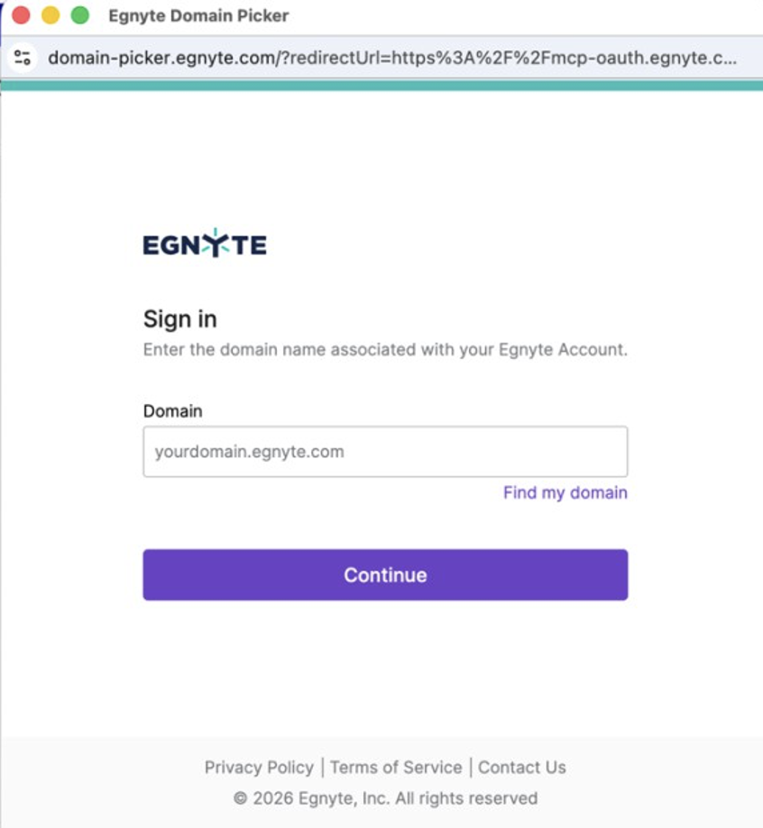Screen dimensions: 763x828
Task: Open the Terms of Service link
Action: (x=396, y=768)
